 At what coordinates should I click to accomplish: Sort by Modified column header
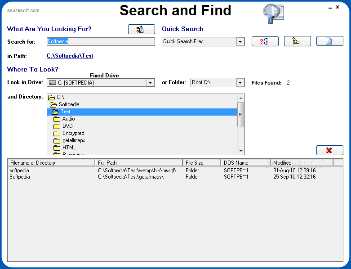[302, 163]
